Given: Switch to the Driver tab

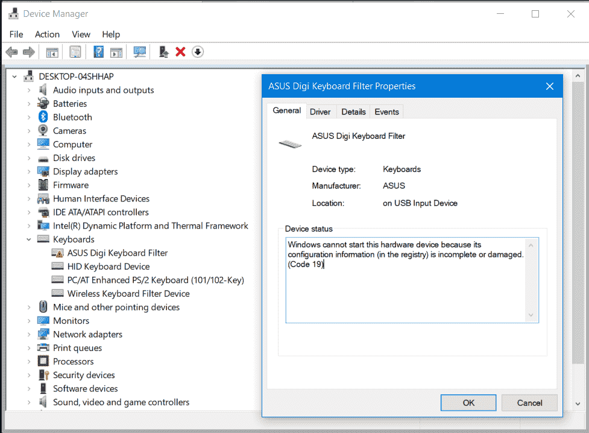Looking at the screenshot, I should 320,112.
